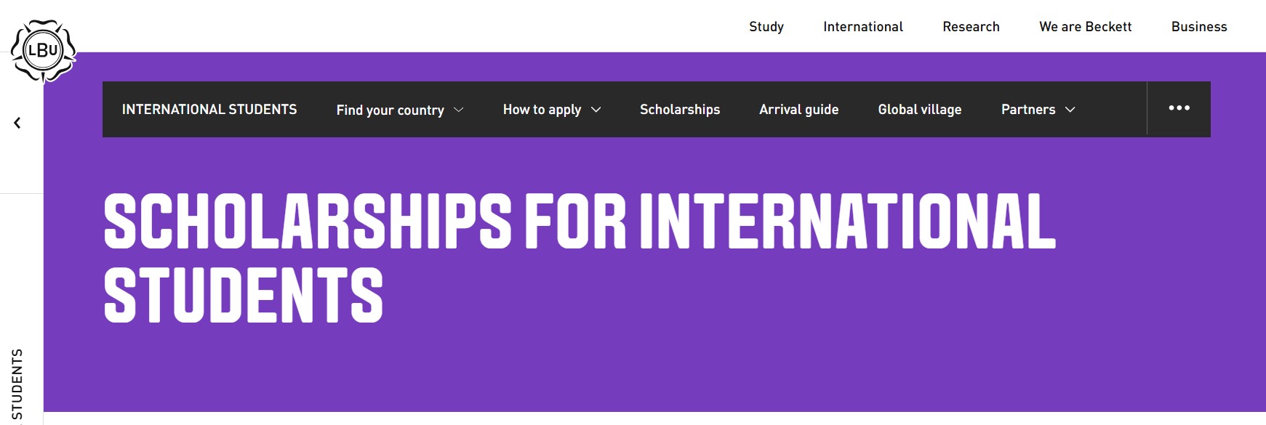Expand the How to apply chevron
1266x425 pixels.
596,110
